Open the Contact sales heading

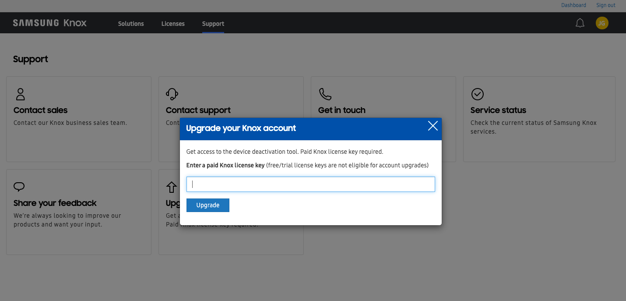click(x=40, y=110)
